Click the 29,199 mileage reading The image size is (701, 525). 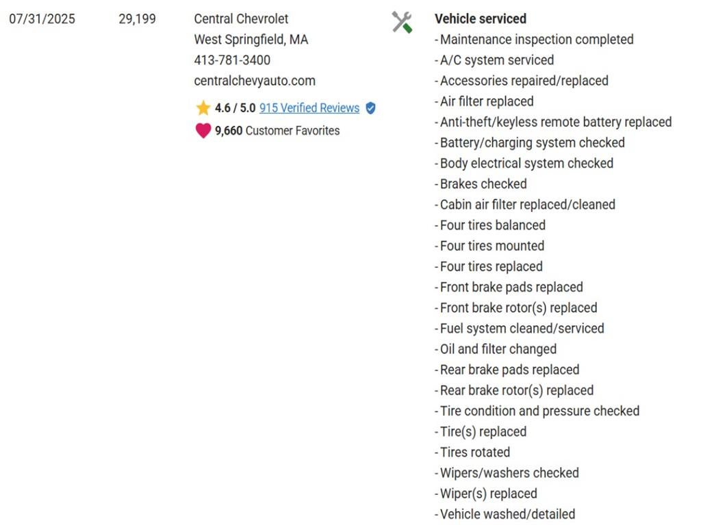[x=137, y=19]
